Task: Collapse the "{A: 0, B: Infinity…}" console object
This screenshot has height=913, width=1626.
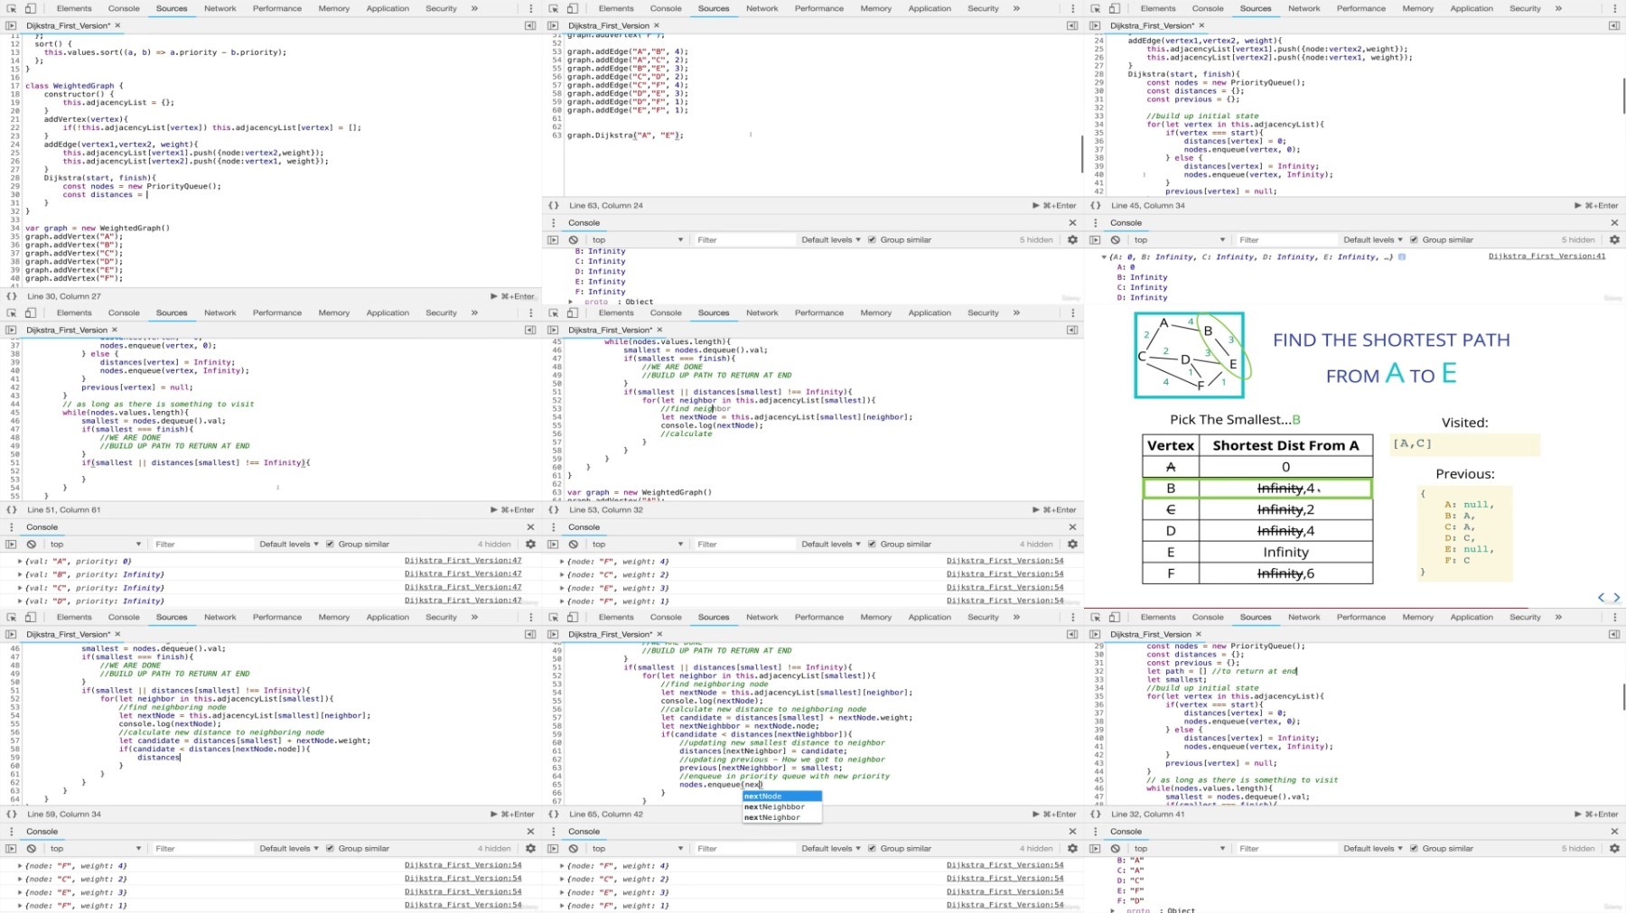Action: (1104, 257)
